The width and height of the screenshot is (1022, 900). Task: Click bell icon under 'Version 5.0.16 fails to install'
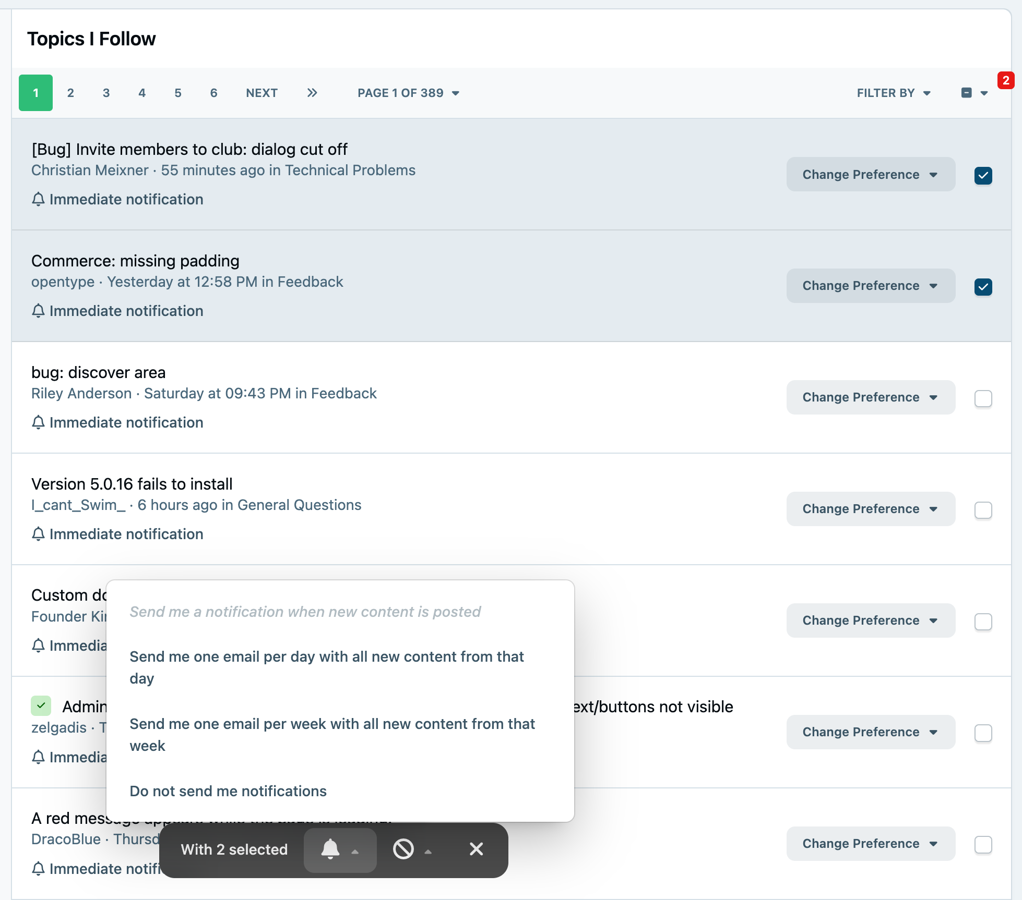(x=38, y=534)
